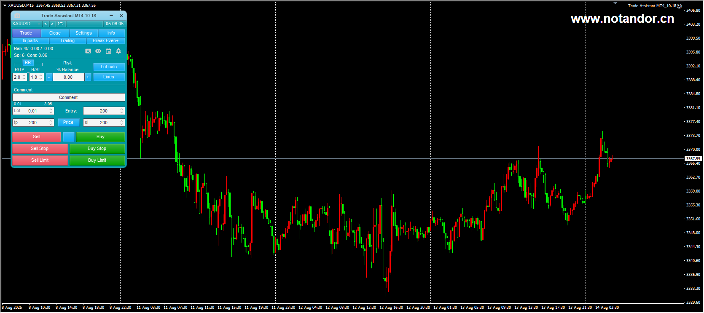Place a Buy Stop order
The height and width of the screenshot is (313, 704).
coord(97,149)
